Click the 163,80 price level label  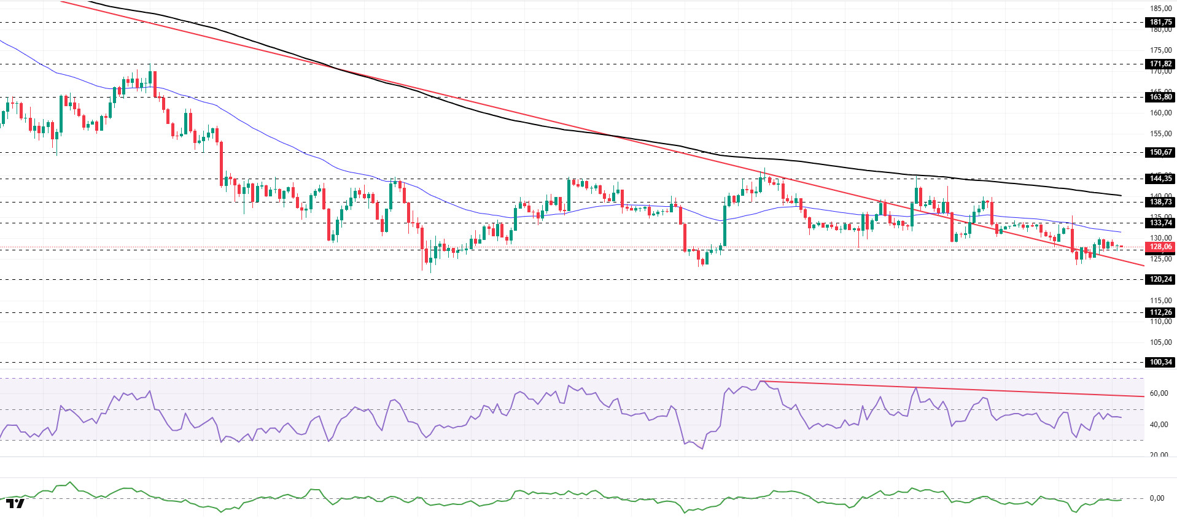point(1160,97)
